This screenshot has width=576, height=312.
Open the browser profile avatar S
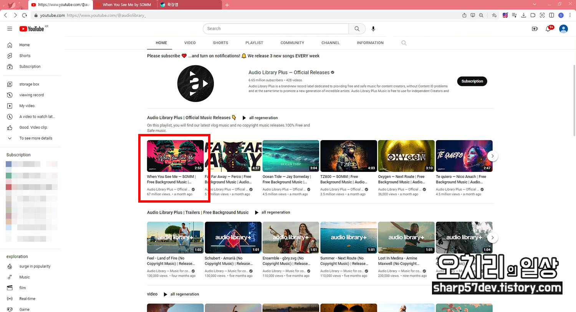coord(561,15)
